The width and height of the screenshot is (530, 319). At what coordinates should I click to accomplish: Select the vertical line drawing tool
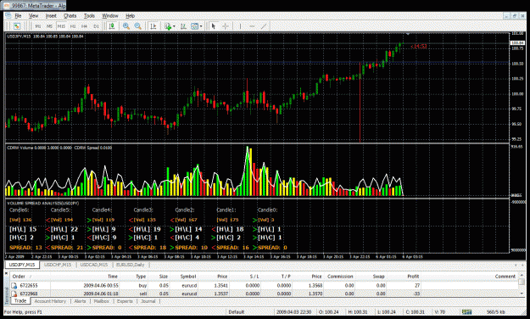tap(240, 26)
